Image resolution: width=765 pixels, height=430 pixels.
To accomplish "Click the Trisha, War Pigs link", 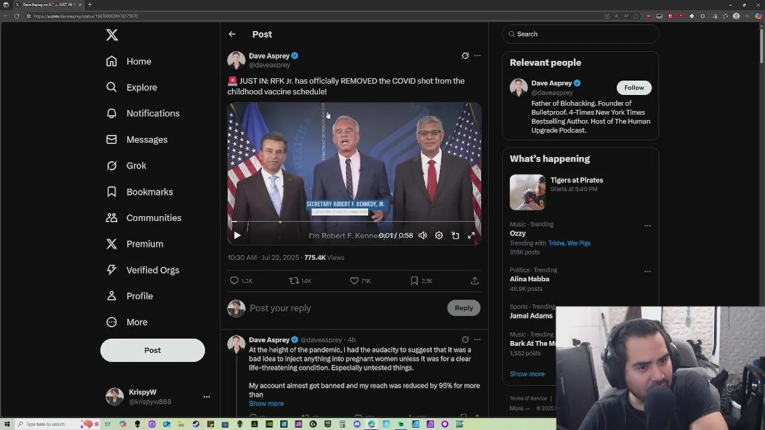I will pos(569,243).
